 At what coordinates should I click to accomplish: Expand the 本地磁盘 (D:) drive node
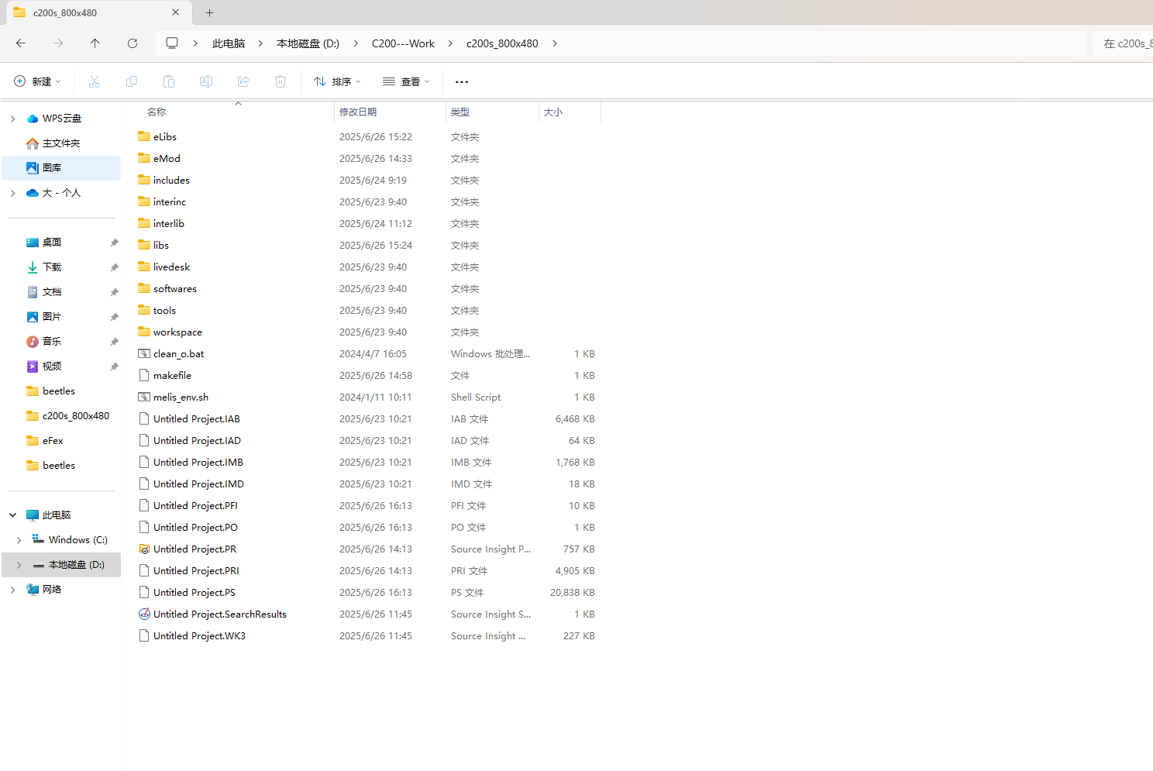(x=19, y=565)
